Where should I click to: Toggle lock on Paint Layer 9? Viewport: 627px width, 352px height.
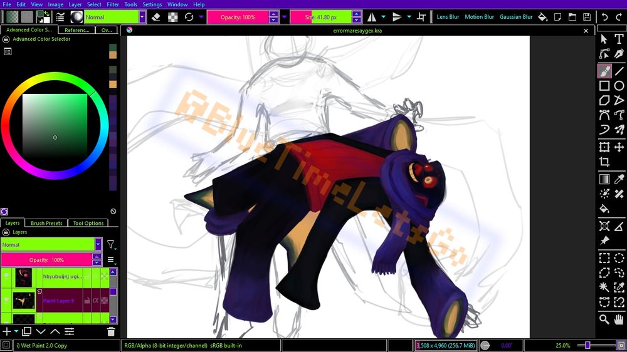pyautogui.click(x=87, y=301)
